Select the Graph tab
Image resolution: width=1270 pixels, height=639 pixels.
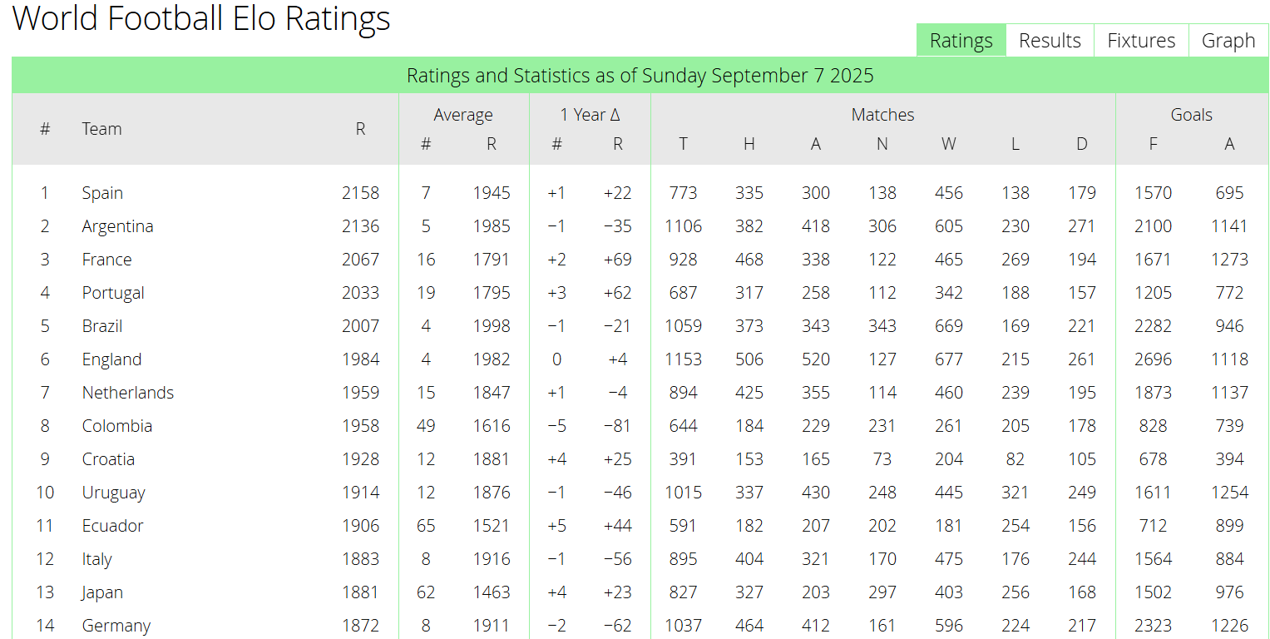1228,41
